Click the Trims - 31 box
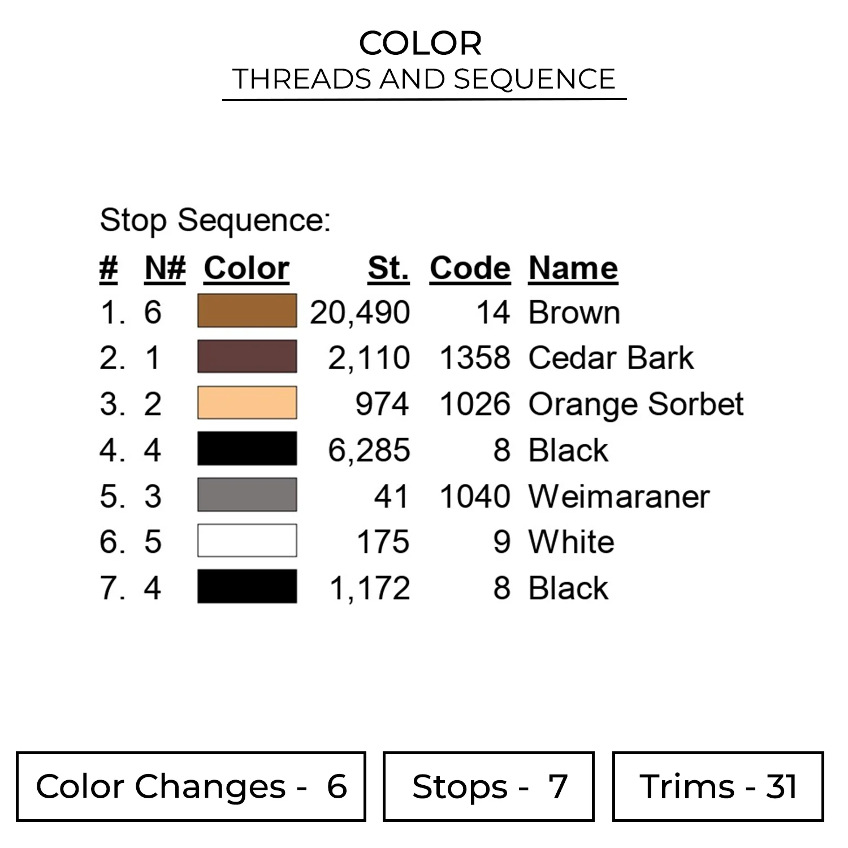The image size is (848, 848). pyautogui.click(x=718, y=786)
